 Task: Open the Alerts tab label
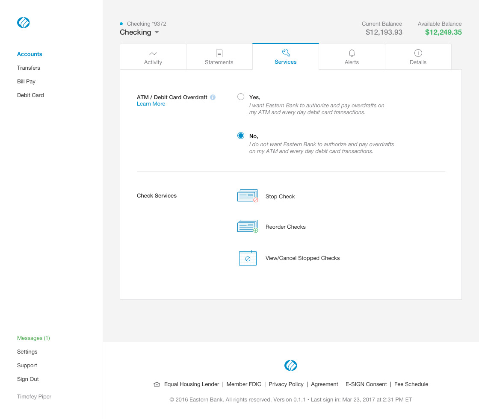(x=352, y=62)
